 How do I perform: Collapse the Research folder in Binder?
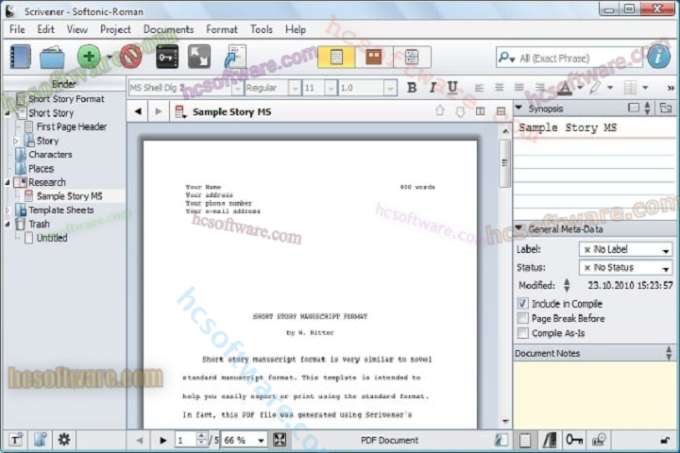7,182
